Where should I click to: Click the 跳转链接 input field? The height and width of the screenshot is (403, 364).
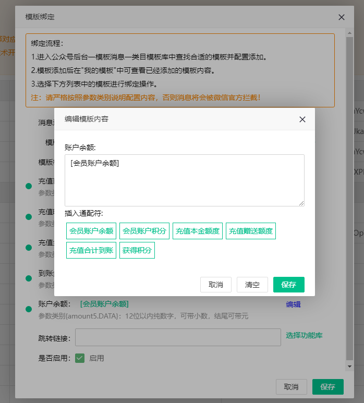[x=178, y=337]
